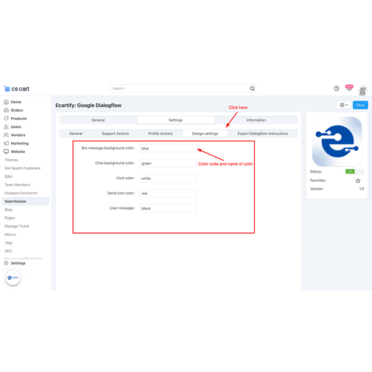Focus the Send icon color field
The width and height of the screenshot is (372, 372).
pyautogui.click(x=167, y=193)
